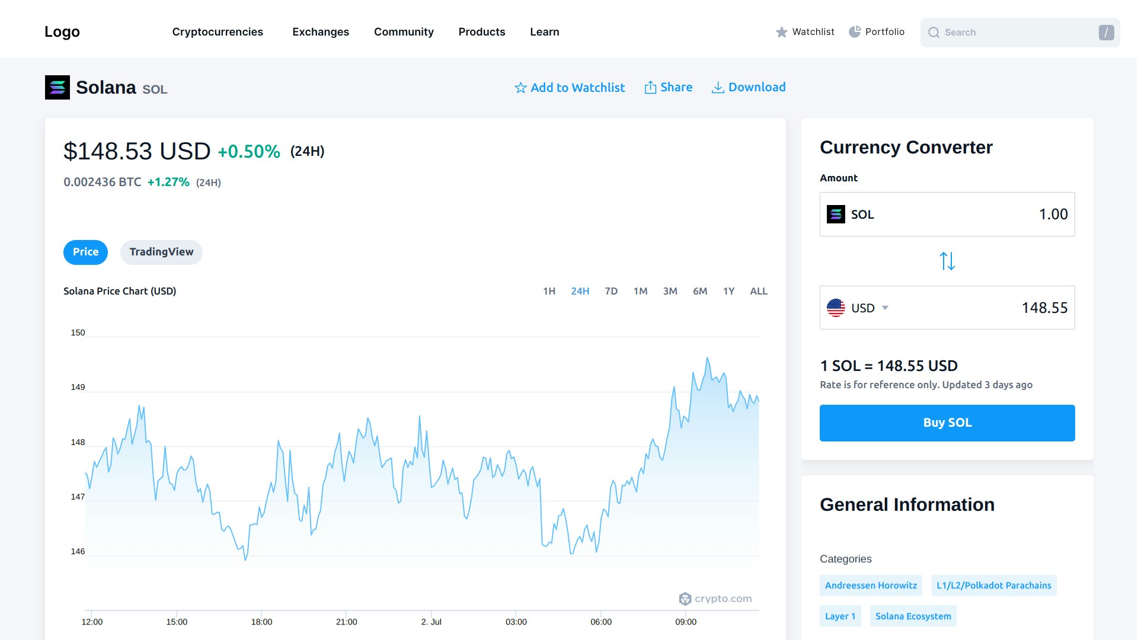Image resolution: width=1138 pixels, height=640 pixels.
Task: Open the search field magnifier icon
Action: (x=934, y=33)
